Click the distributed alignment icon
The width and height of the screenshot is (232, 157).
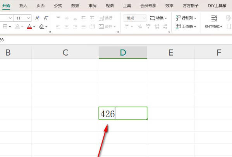click(92, 27)
